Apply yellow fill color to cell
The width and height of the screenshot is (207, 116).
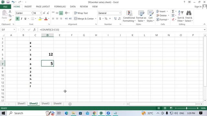point(40,19)
